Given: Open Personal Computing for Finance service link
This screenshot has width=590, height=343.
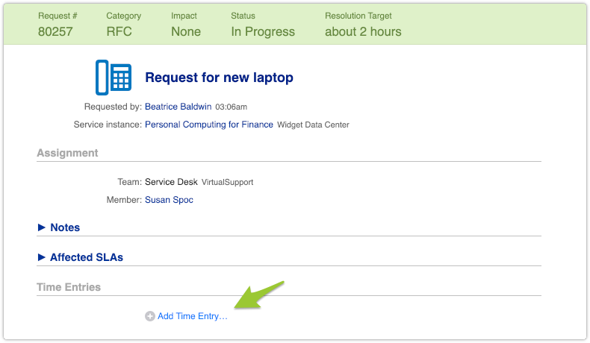Looking at the screenshot, I should pyautogui.click(x=209, y=125).
